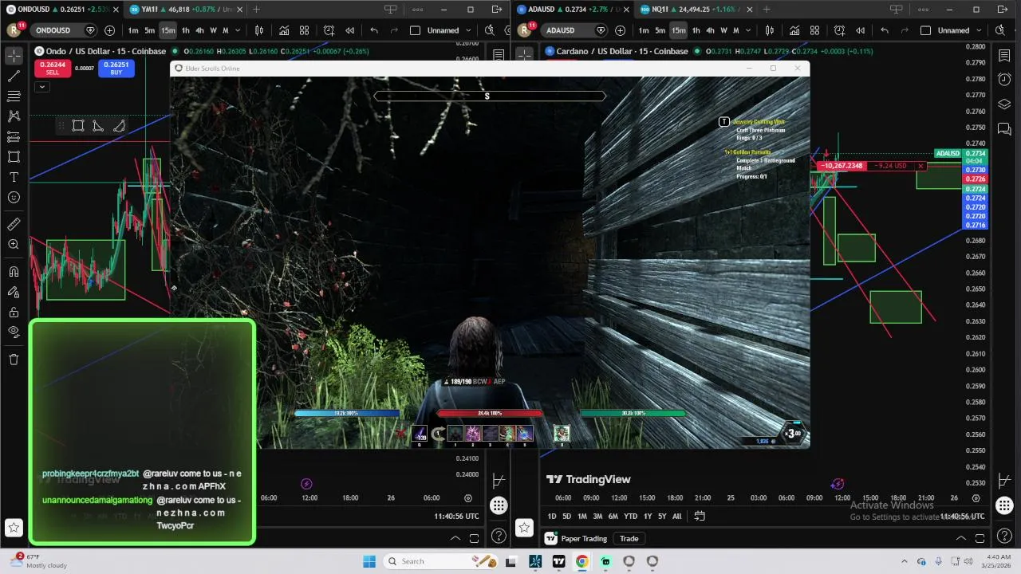Click the blue BUY 0.26251 button
The height and width of the screenshot is (574, 1021).
tap(116, 69)
